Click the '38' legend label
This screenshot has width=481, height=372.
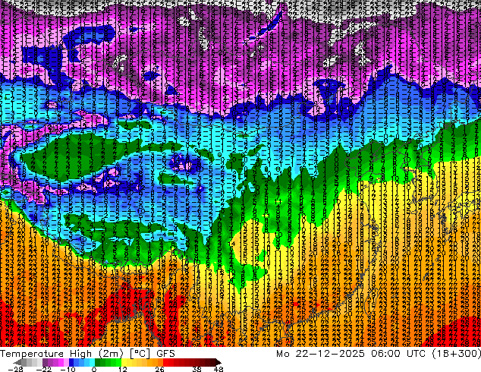196,369
